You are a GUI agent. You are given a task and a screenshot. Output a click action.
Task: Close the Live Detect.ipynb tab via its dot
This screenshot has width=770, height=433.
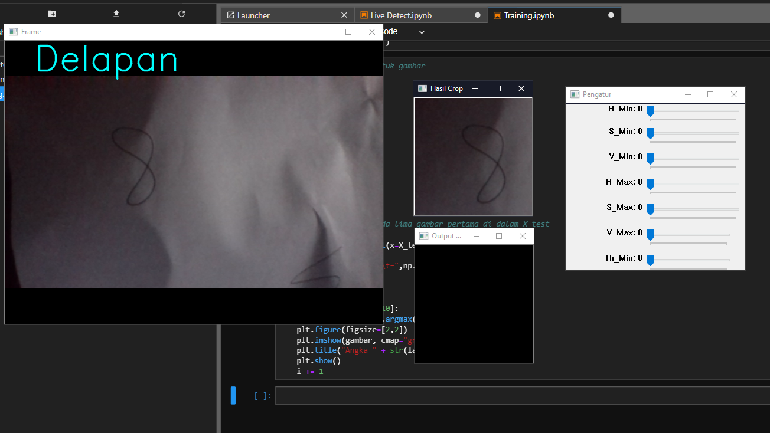[478, 15]
